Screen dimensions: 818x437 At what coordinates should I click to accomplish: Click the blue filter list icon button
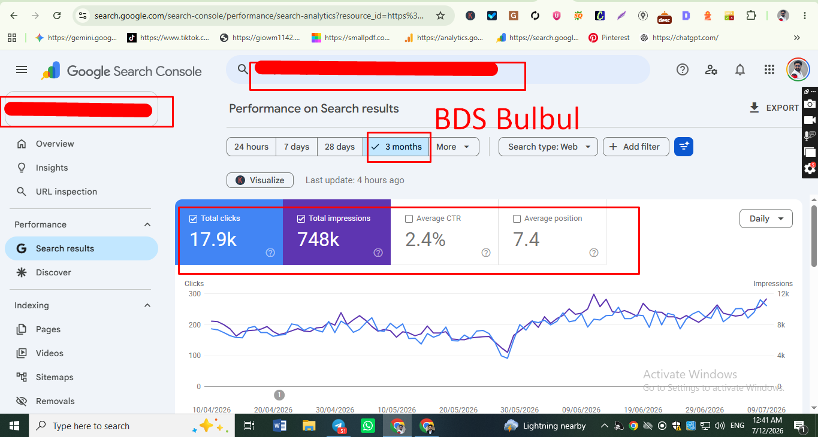tap(684, 147)
